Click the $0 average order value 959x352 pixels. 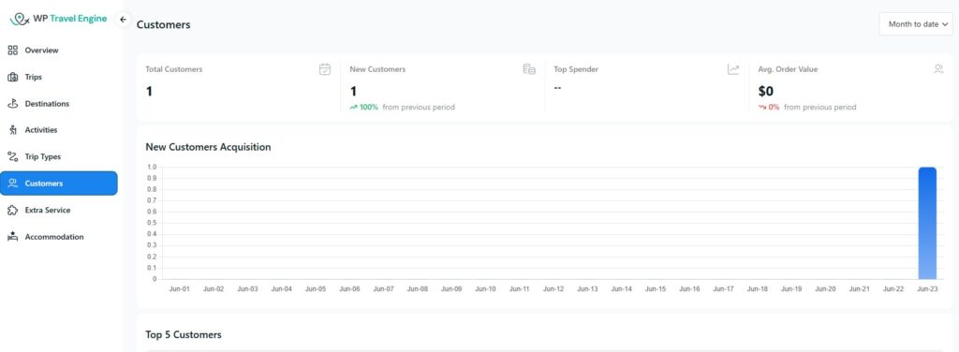pos(766,92)
